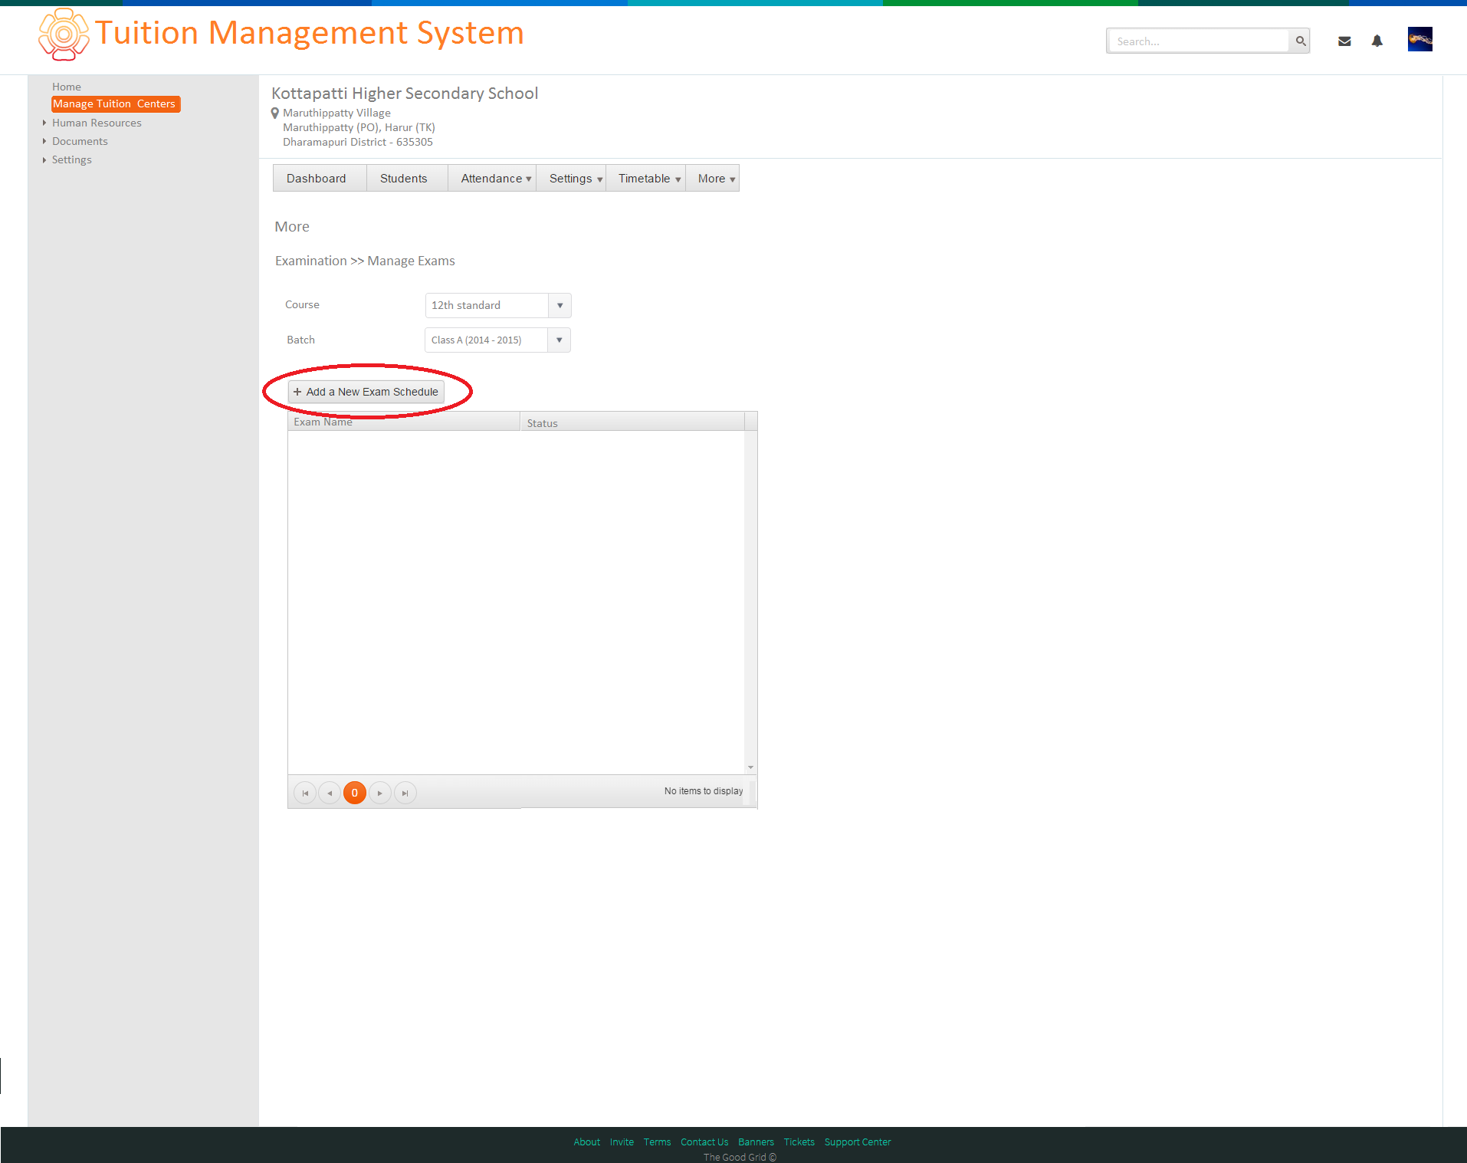Image resolution: width=1467 pixels, height=1163 pixels.
Task: Click into the Search input field
Action: point(1198,41)
